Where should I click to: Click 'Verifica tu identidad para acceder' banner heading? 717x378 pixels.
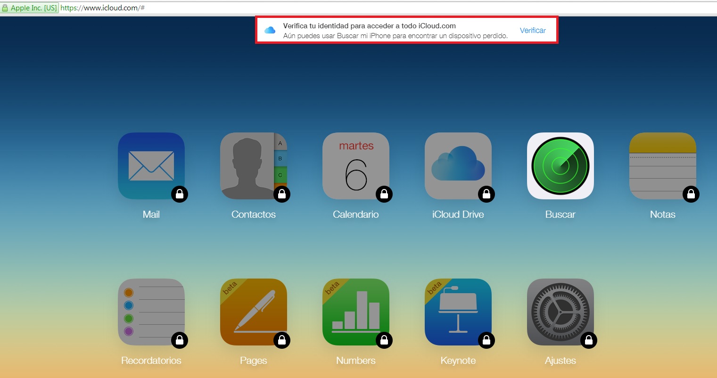[370, 26]
